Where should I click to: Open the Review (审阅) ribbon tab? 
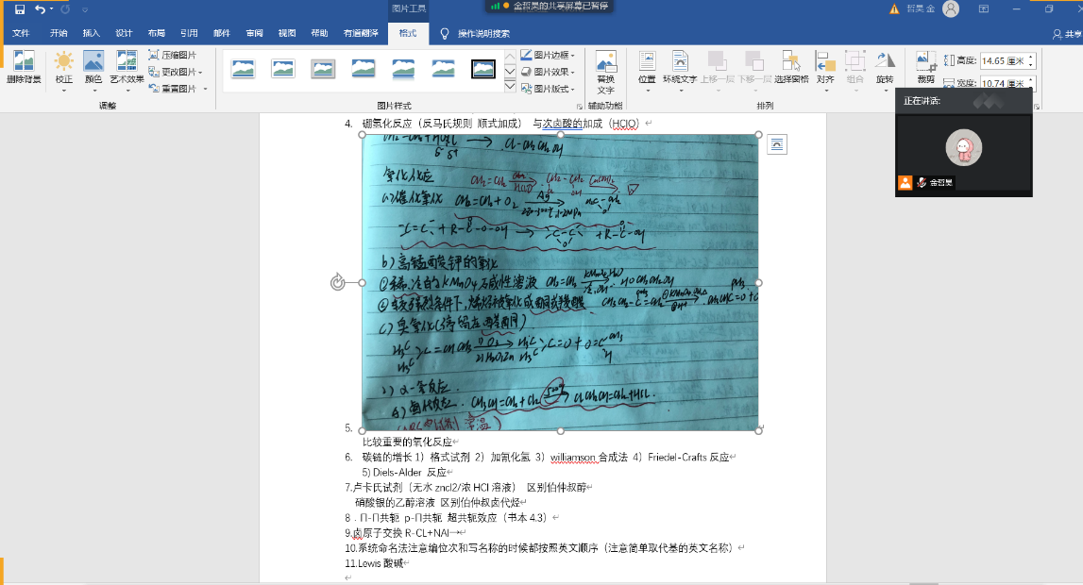[x=254, y=33]
